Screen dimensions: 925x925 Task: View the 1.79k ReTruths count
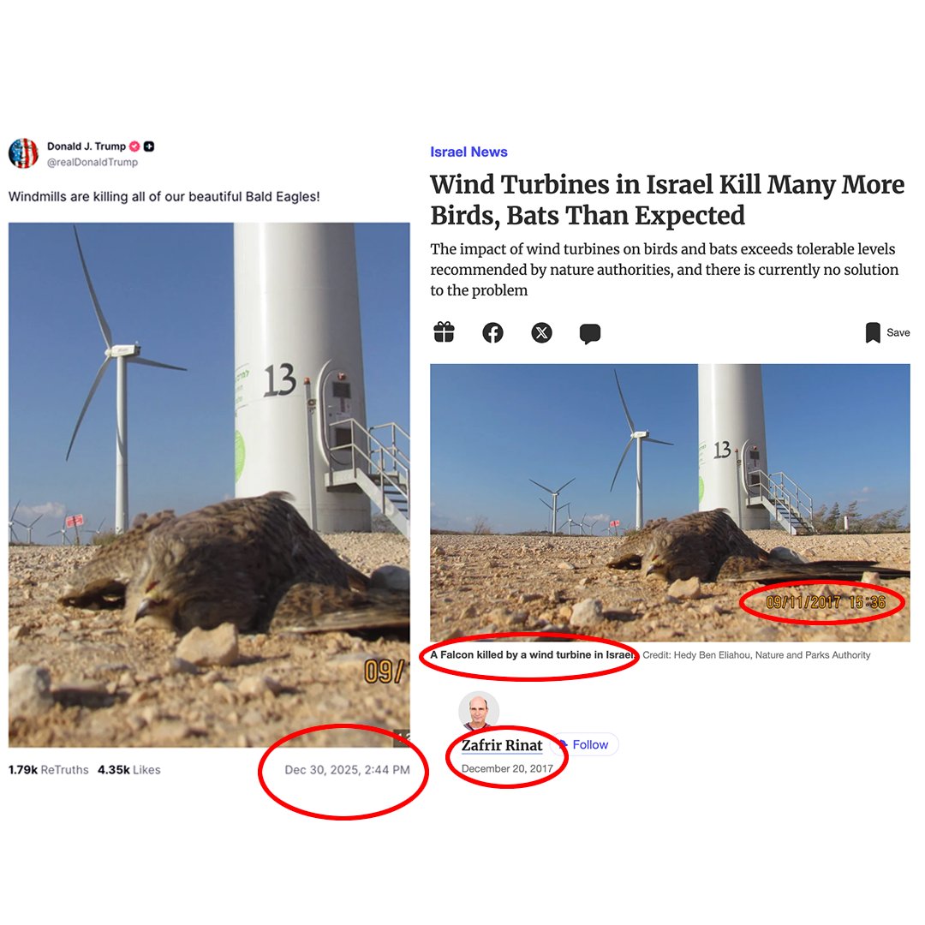48,770
